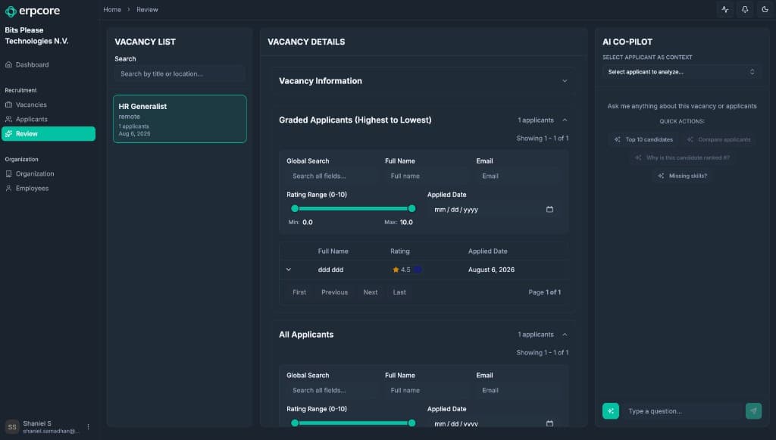The image size is (776, 440).
Task: Focus Global Search field in All Applicants
Action: 332,391
